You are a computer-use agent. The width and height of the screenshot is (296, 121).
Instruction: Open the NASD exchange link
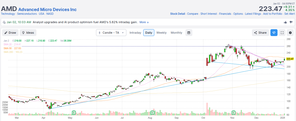[x=50, y=14]
